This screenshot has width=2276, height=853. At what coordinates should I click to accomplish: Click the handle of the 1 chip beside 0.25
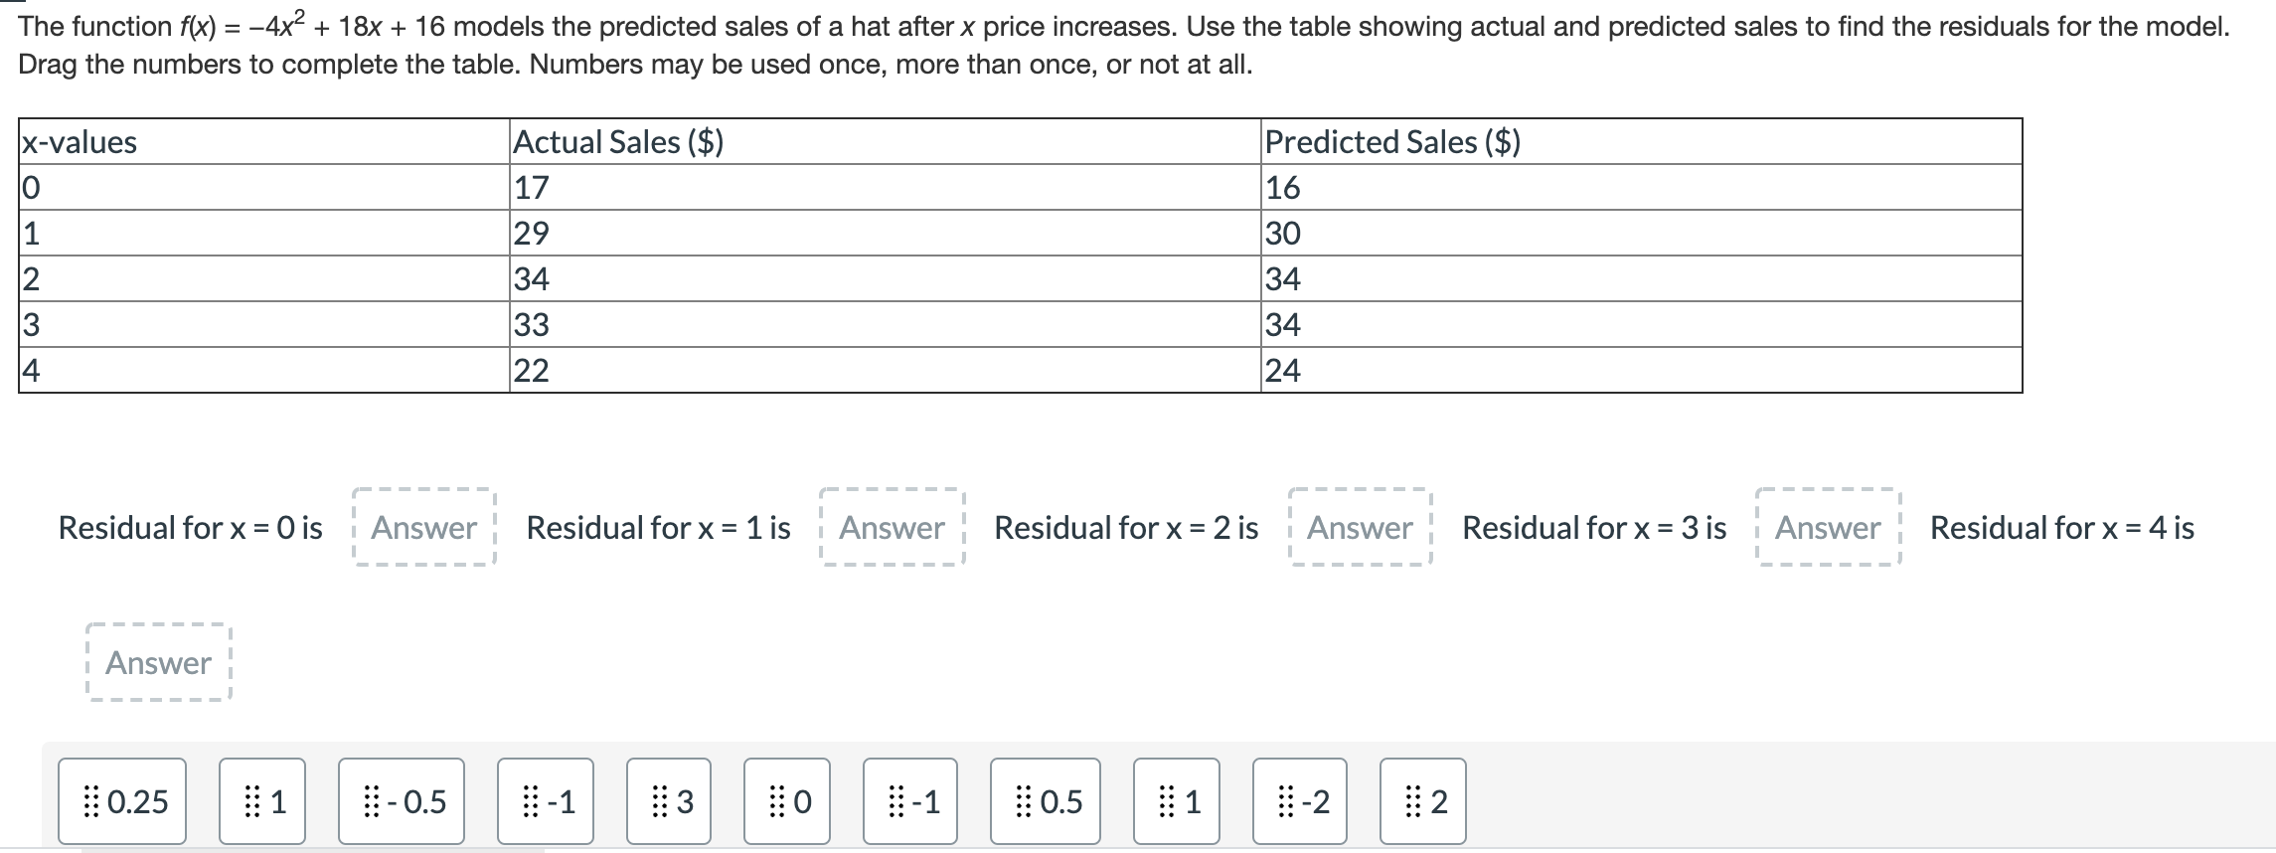coord(251,801)
